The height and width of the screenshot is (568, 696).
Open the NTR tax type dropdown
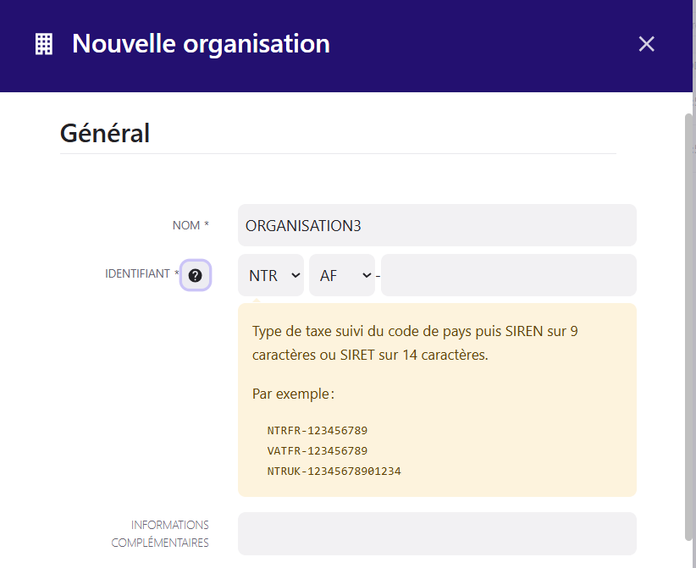(271, 275)
